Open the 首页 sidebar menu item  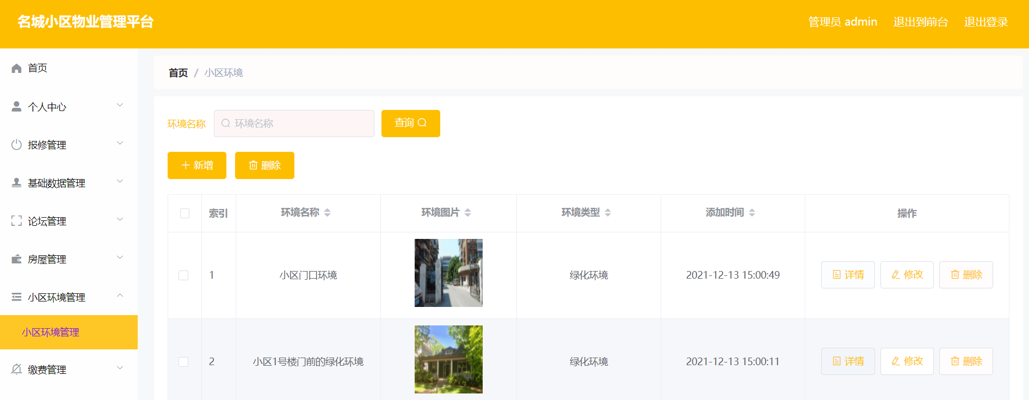click(69, 68)
